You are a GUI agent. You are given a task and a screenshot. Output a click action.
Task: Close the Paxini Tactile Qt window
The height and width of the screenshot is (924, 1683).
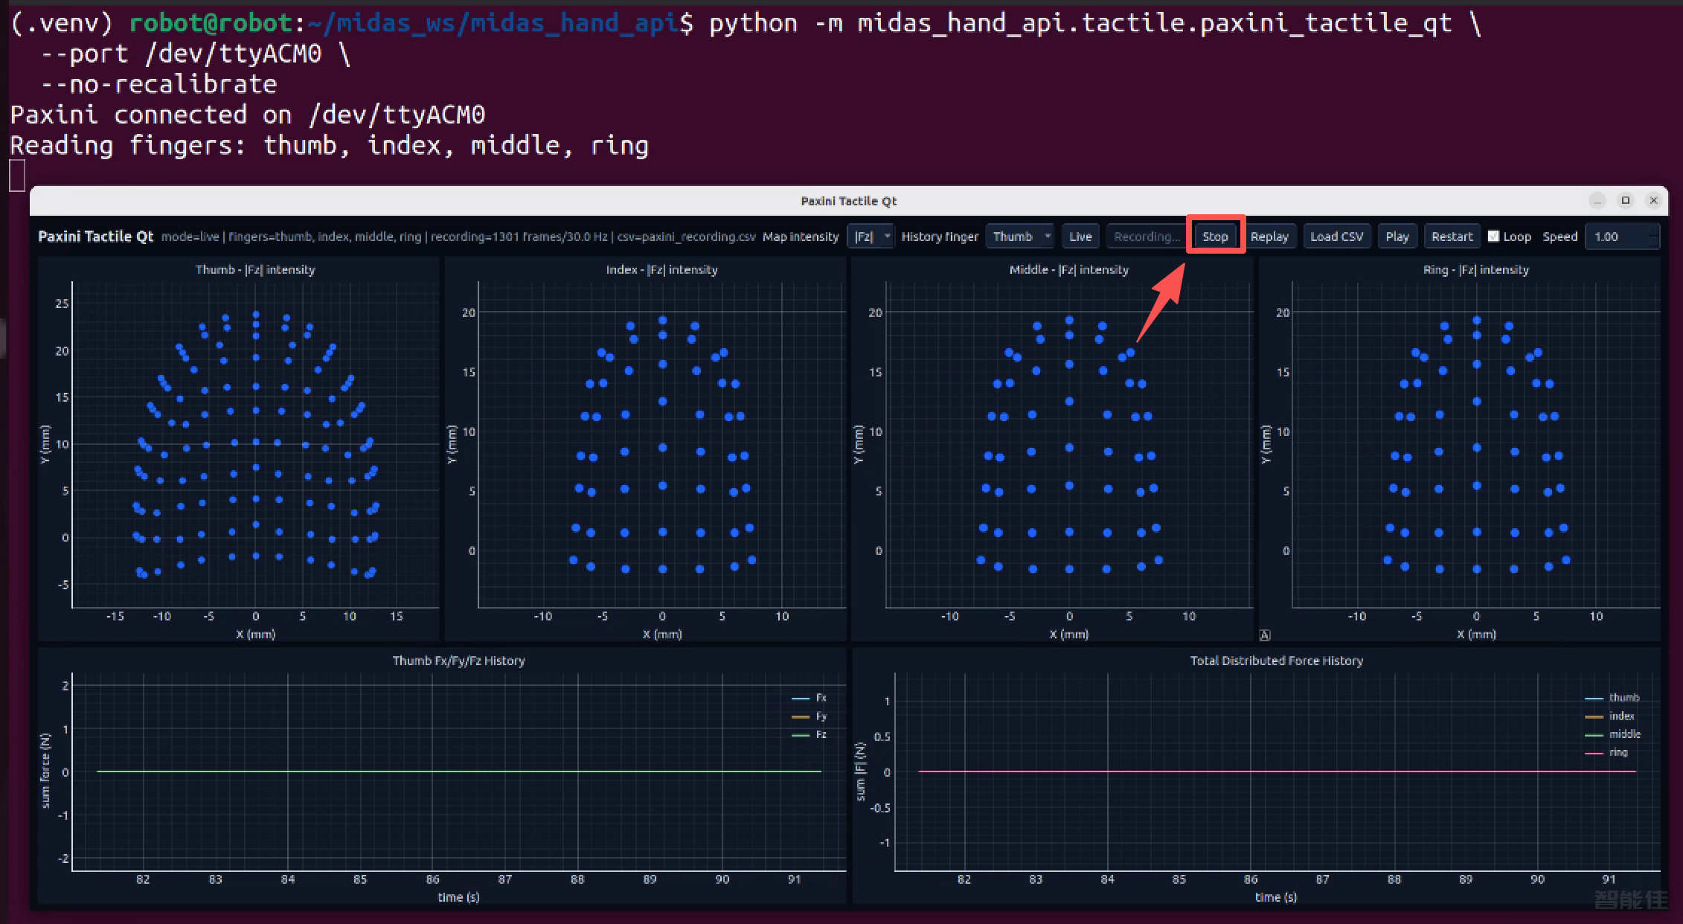(x=1653, y=200)
